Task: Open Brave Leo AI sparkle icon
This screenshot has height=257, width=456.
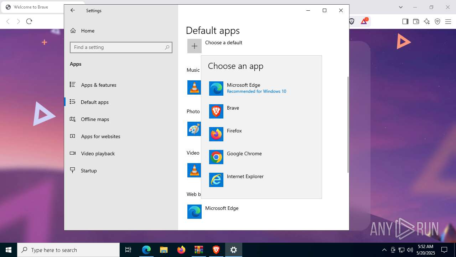Action: (x=427, y=21)
